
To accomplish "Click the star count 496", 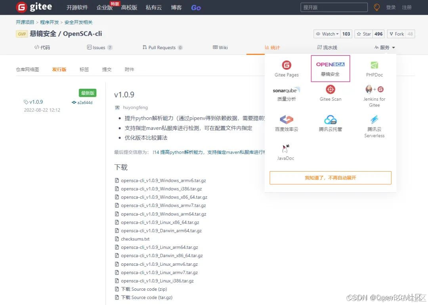I will [378, 34].
